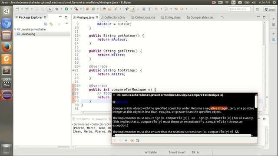278x156 pixels.
Task: Toggle Mark Occurrences in the toolbar
Action: [133, 9]
